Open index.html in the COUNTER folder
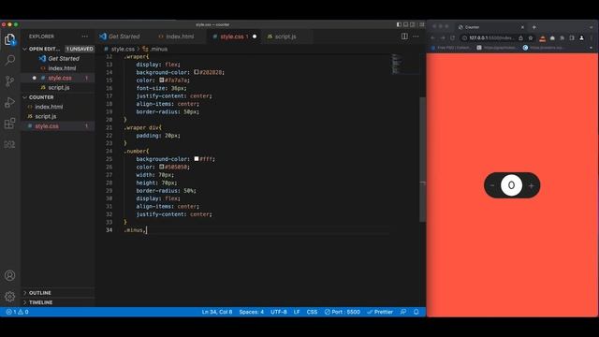The image size is (599, 337). click(x=58, y=107)
